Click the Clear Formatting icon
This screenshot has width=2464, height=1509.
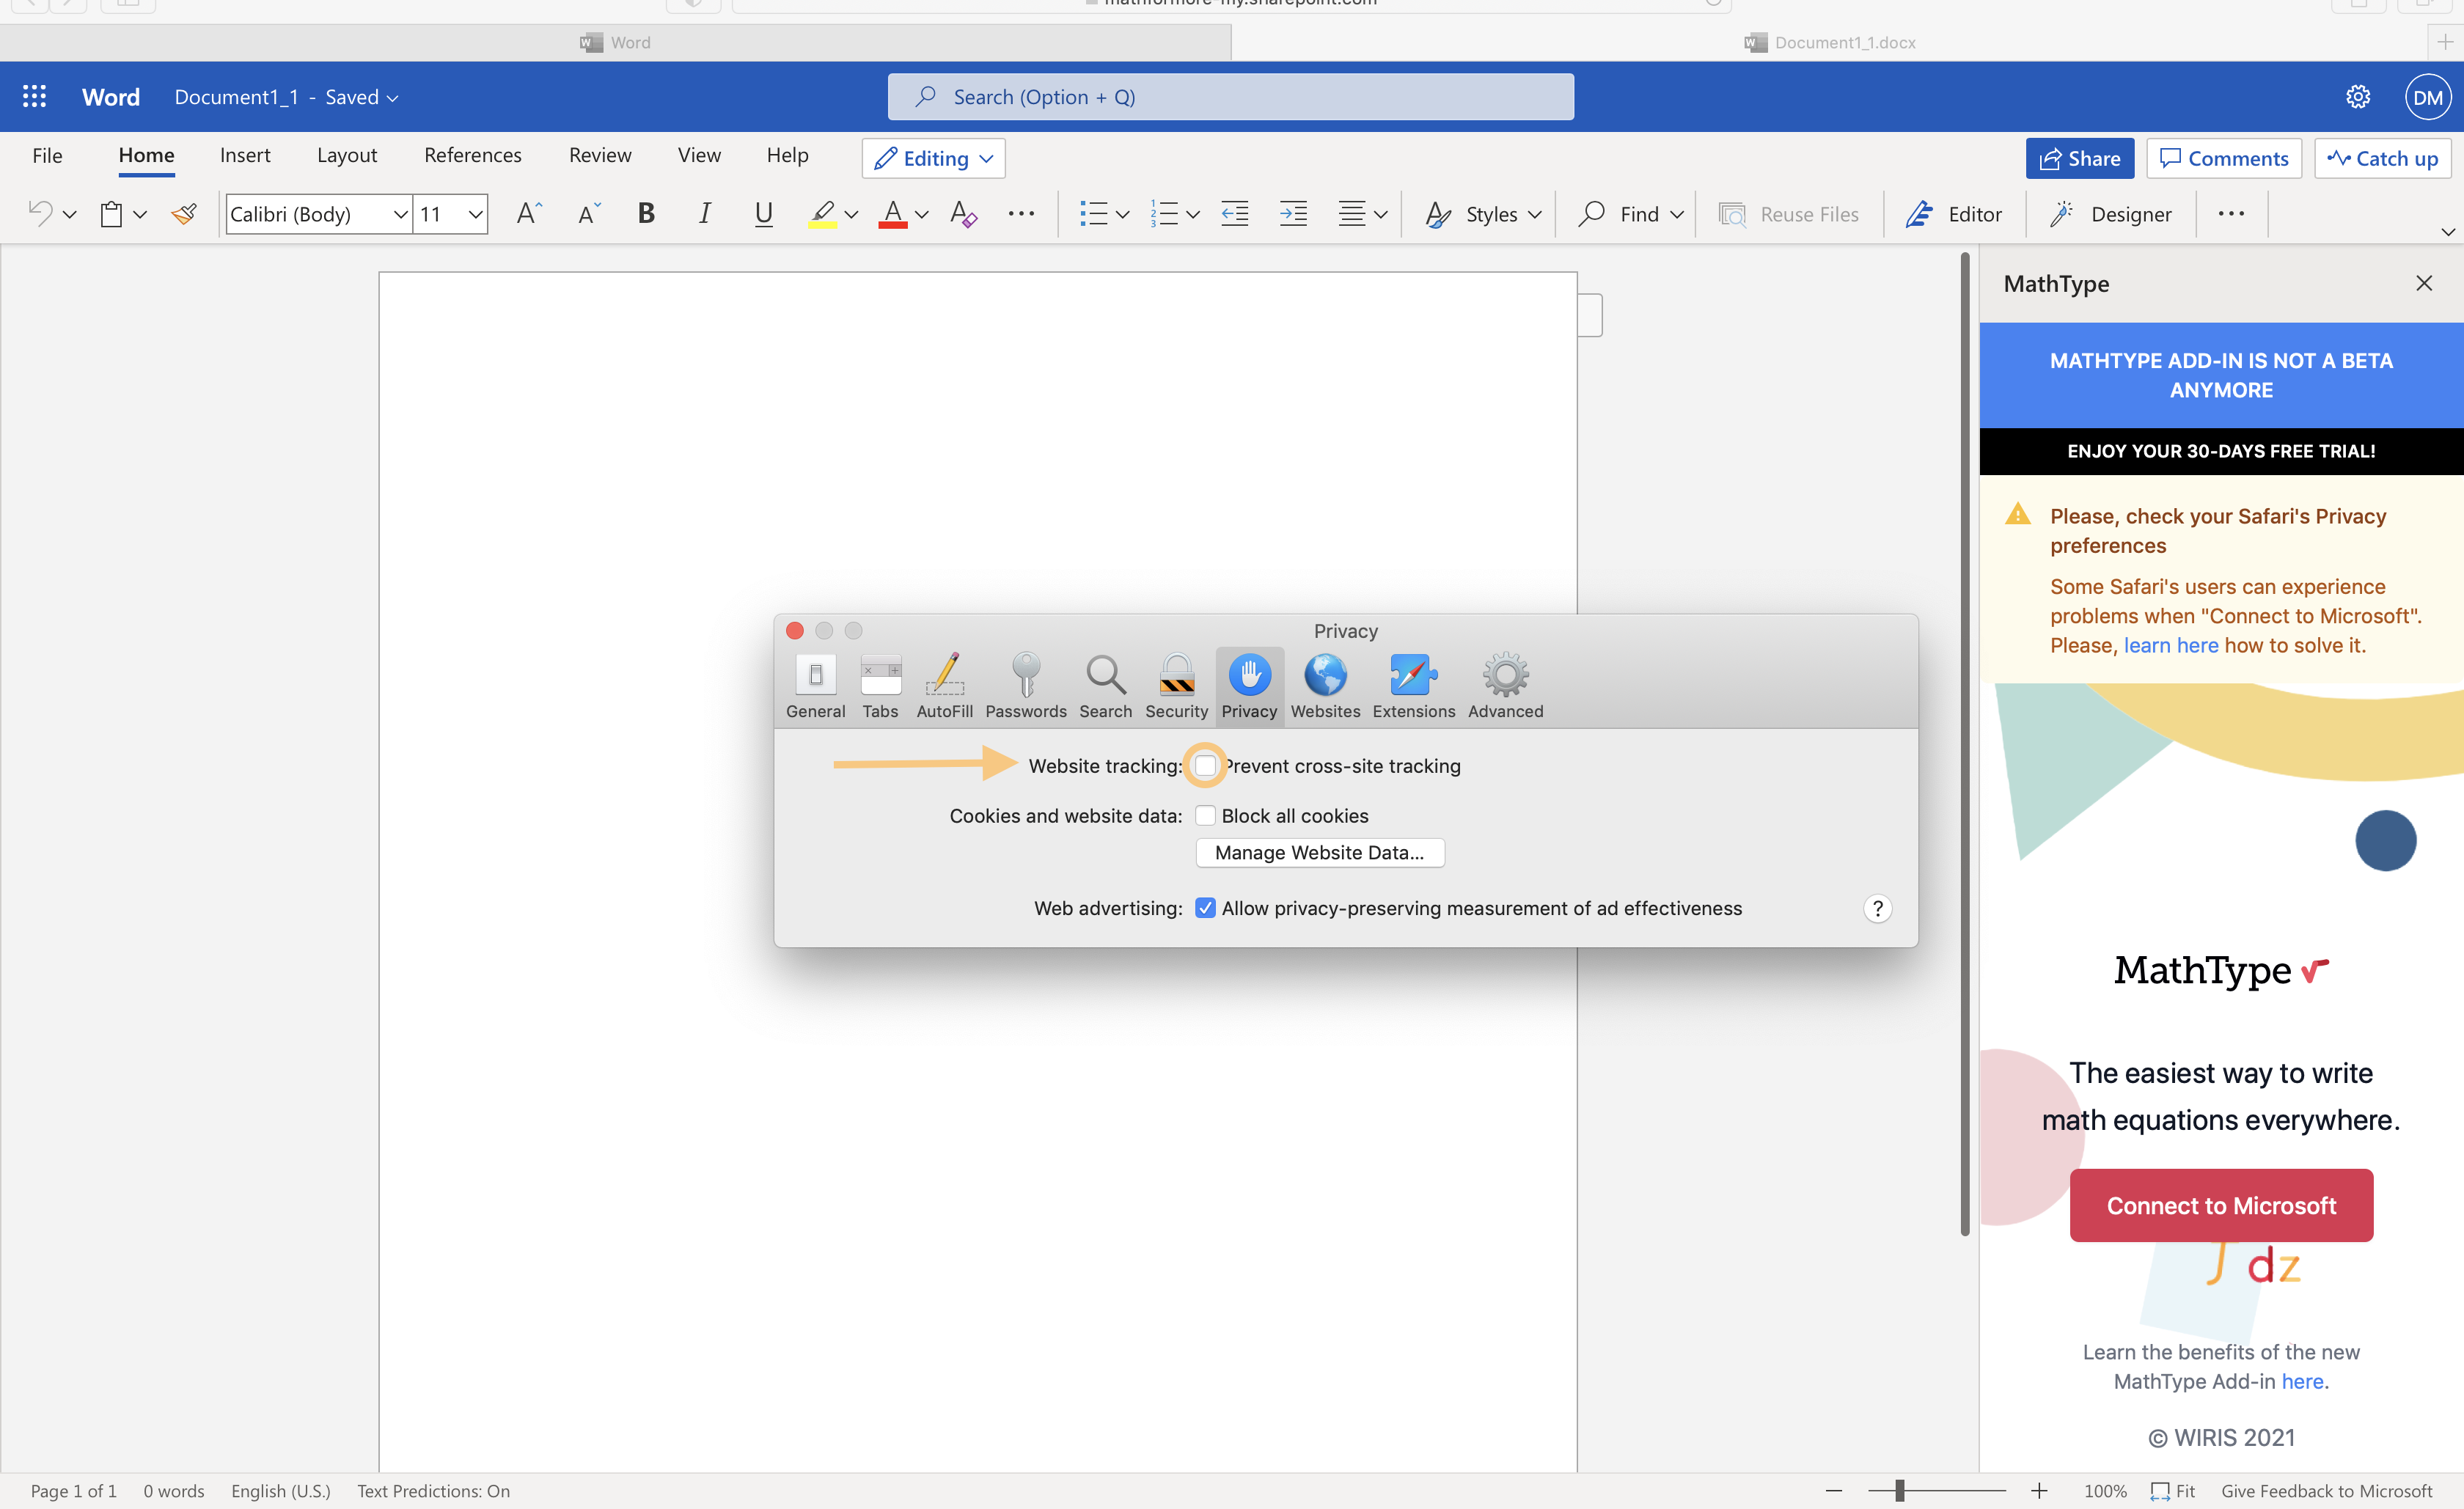[963, 214]
